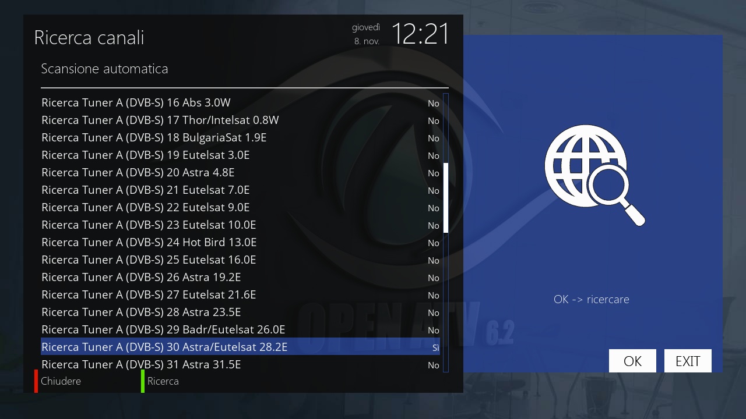Screen dimensions: 746x419
Task: Select row 20 Astra 4.8E
Action: click(x=240, y=172)
